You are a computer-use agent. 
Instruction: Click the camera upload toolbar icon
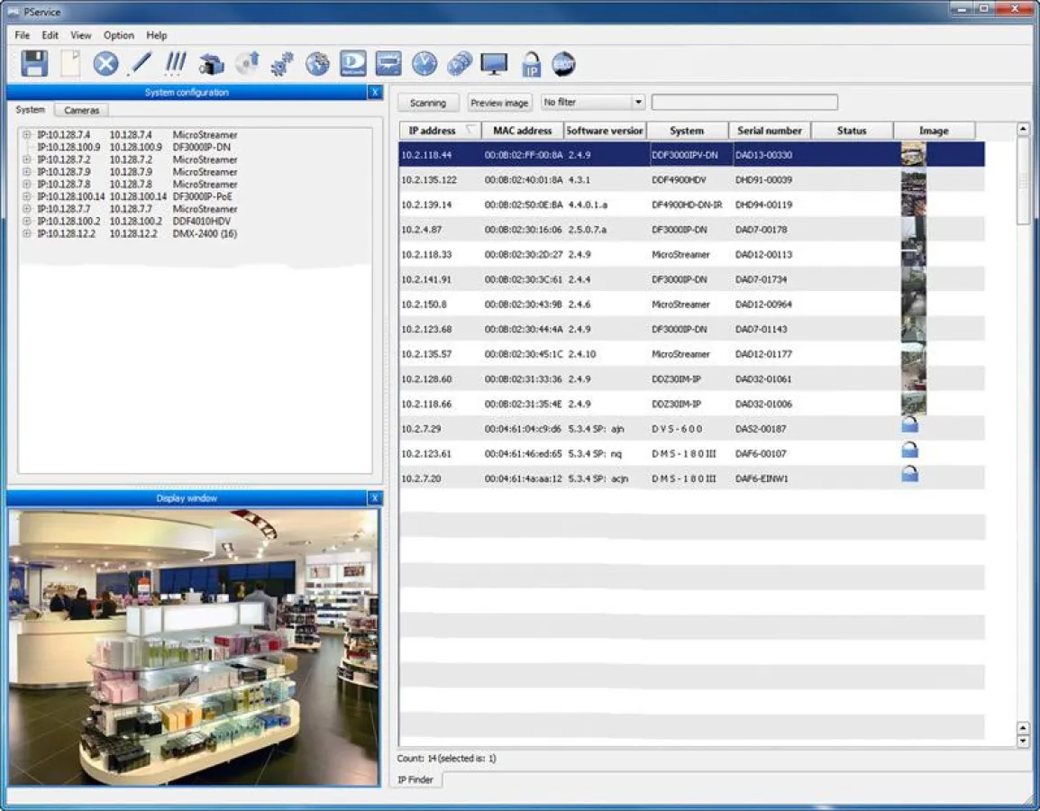[212, 63]
